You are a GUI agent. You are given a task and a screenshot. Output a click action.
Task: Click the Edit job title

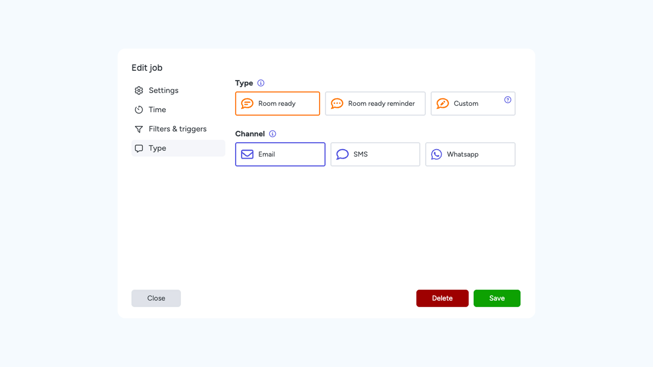tap(147, 68)
